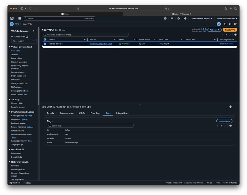The image size is (247, 195).
Task: Click the Search tags field
Action: (90, 126)
